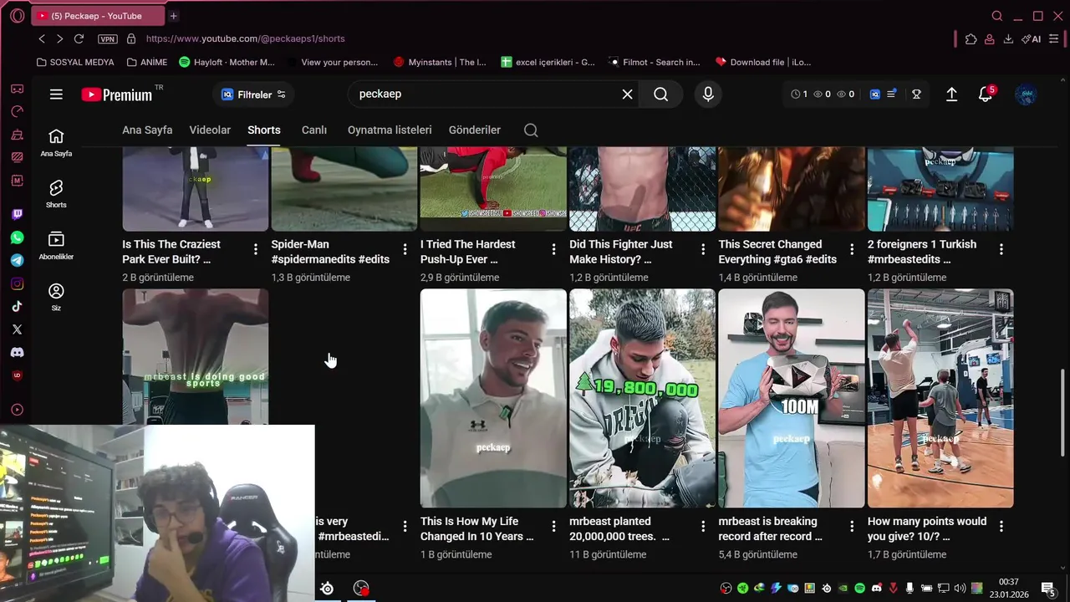1070x602 pixels.
Task: Toggle the VPN badge in address bar
Action: 107,38
